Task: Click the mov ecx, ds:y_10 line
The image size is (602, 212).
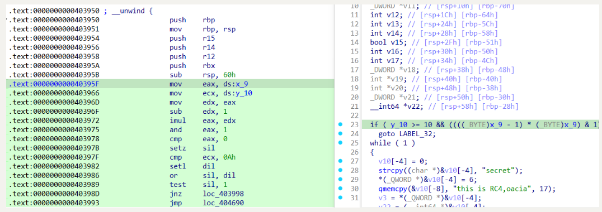Action: point(170,93)
